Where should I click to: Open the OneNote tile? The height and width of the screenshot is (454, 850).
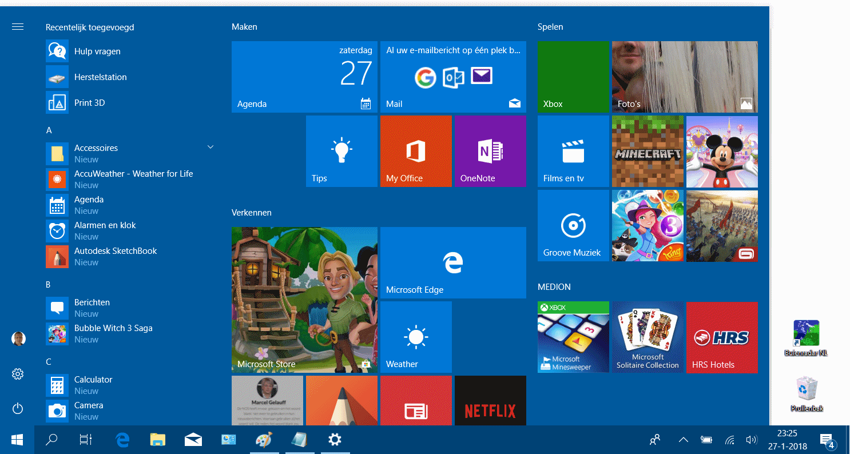pyautogui.click(x=490, y=151)
